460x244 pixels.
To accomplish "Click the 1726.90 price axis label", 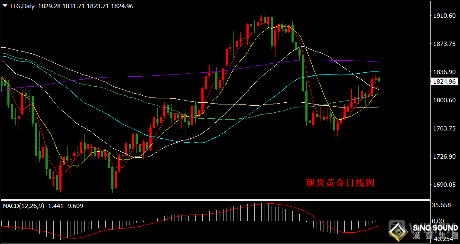I will pos(444,156).
